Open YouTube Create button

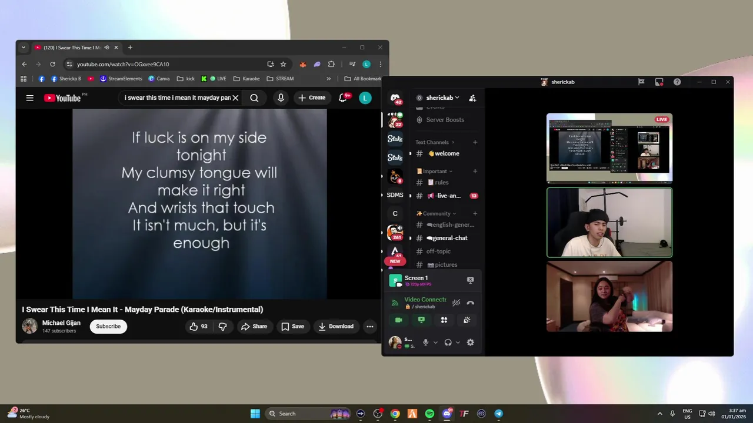pyautogui.click(x=312, y=98)
